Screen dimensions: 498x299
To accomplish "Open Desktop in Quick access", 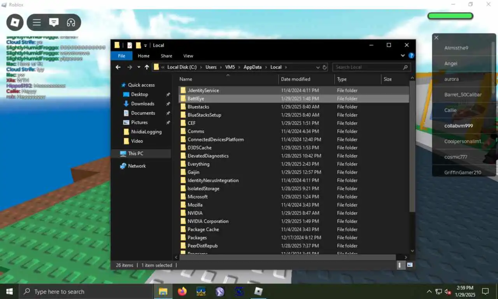I will click(139, 94).
